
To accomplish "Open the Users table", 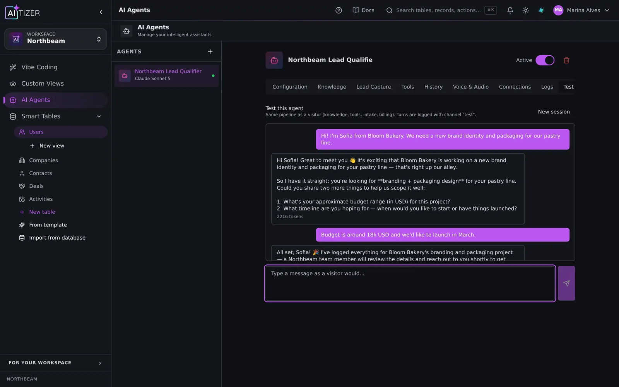I will (x=61, y=132).
